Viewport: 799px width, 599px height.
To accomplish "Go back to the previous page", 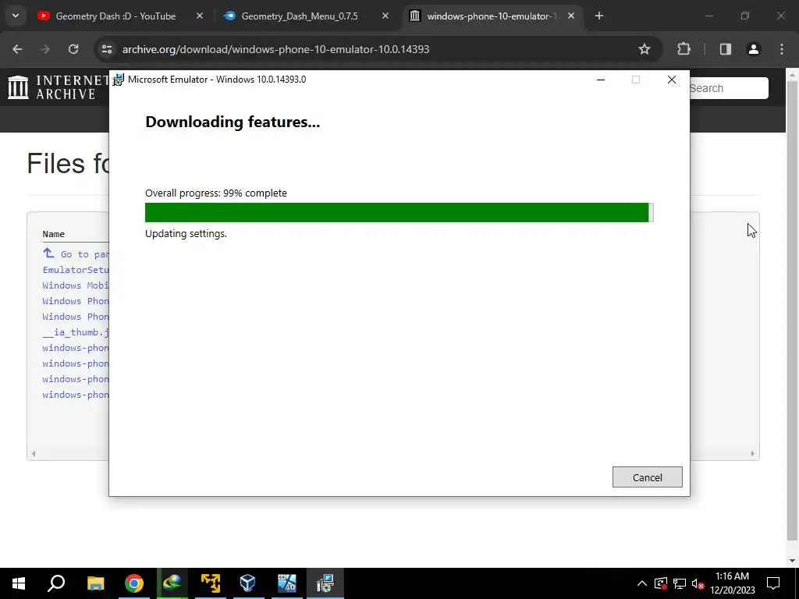I will pyautogui.click(x=17, y=49).
